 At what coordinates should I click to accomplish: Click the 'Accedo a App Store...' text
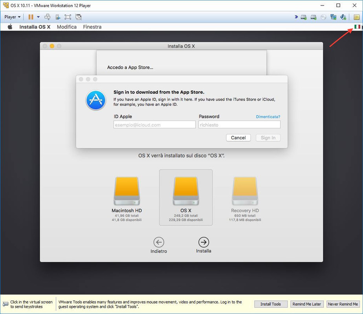(x=130, y=67)
